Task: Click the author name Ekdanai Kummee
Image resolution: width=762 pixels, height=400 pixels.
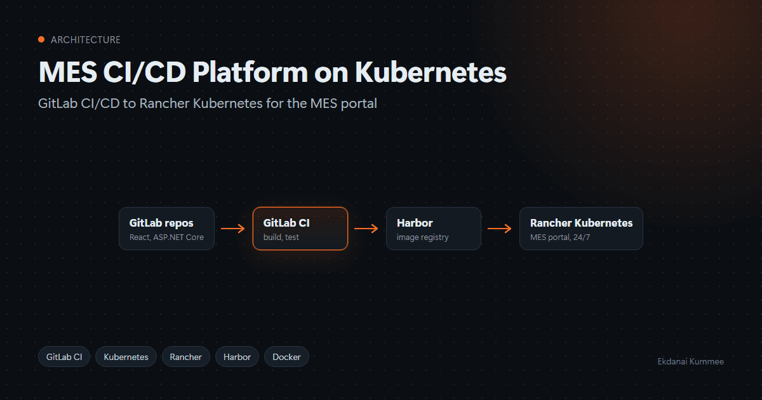Action: (x=690, y=361)
